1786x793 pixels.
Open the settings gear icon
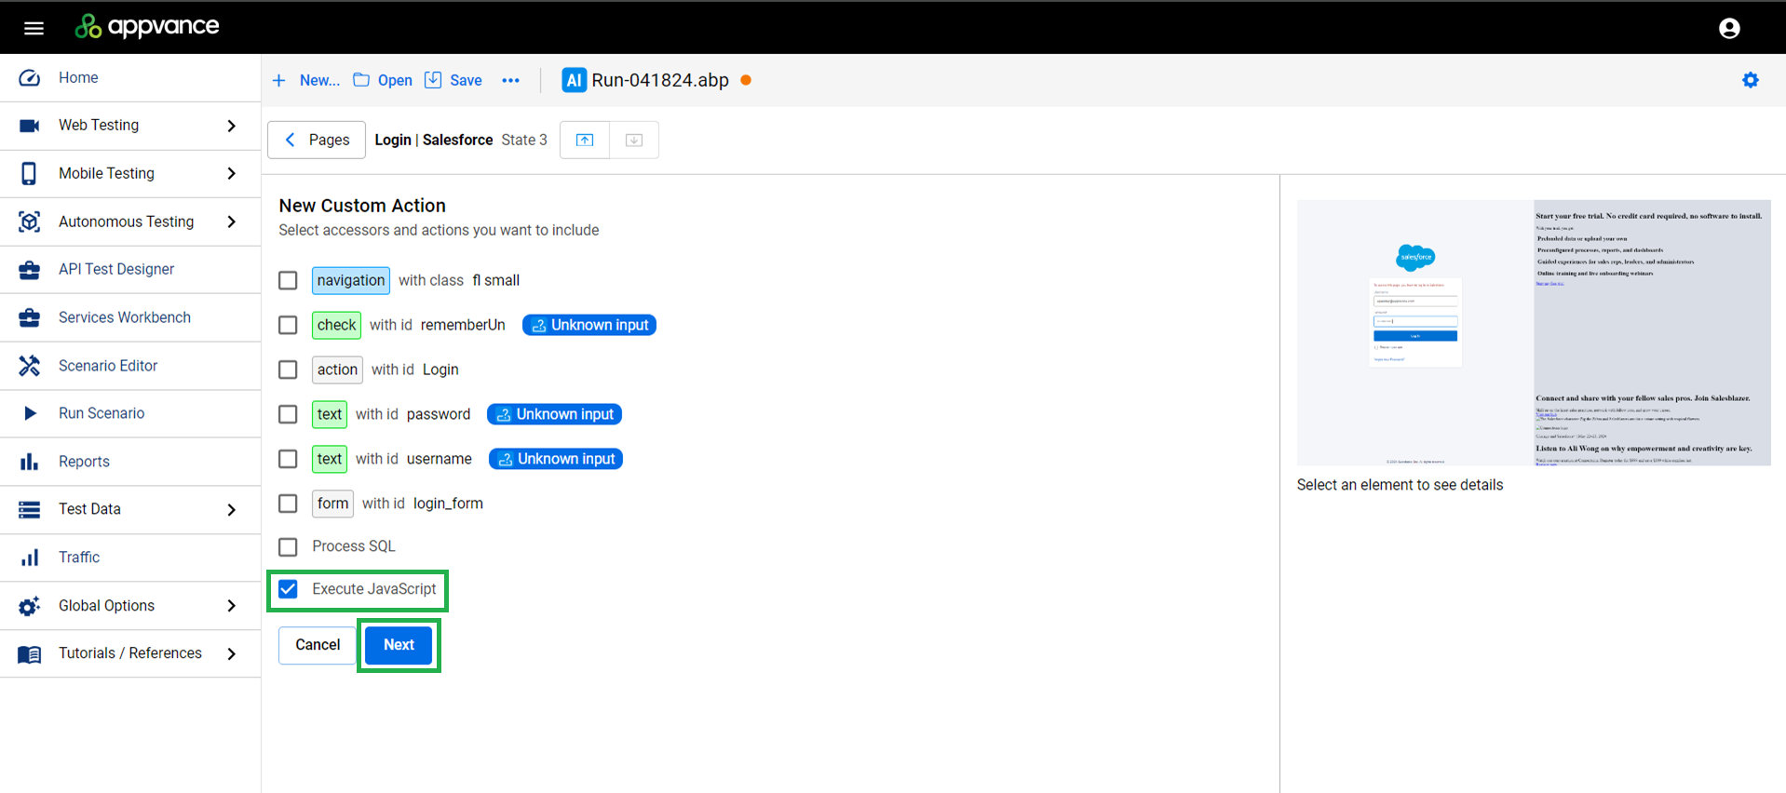tap(1751, 80)
